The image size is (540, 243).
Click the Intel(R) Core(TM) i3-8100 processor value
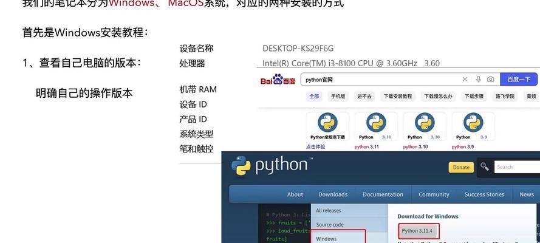coord(351,63)
